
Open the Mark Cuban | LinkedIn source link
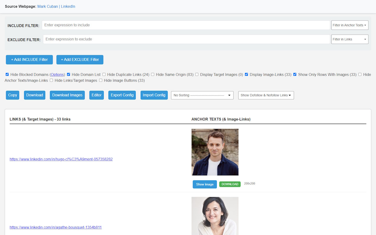56,6
